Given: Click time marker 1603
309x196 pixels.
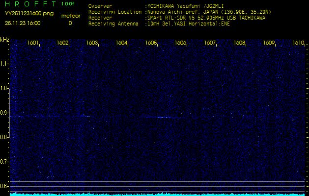Looking at the screenshot, I should tap(92, 43).
